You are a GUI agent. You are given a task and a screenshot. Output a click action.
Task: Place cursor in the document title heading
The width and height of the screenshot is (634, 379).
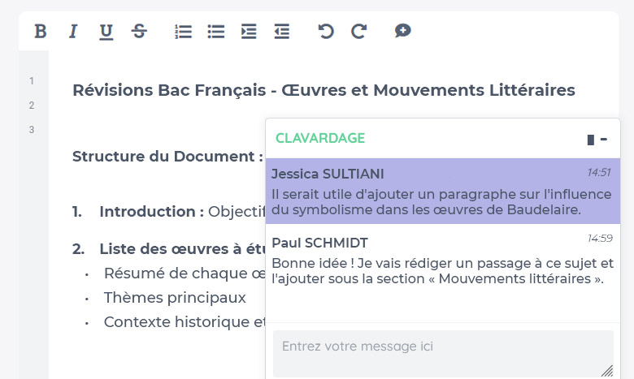tap(324, 90)
